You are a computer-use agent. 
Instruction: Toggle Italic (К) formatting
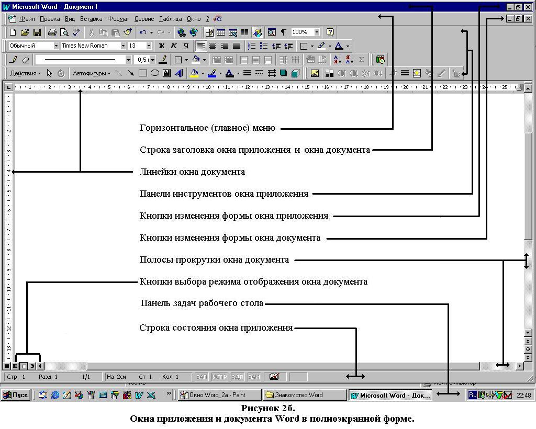(174, 46)
